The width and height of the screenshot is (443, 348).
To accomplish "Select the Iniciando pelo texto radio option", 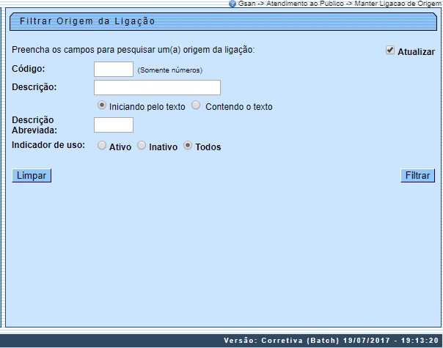I will (102, 105).
